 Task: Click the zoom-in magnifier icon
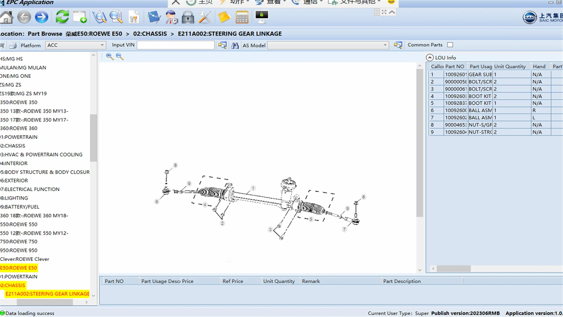[x=109, y=56]
